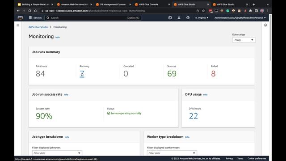Open the Privacy footer link
The height and width of the screenshot is (161, 286).
pyautogui.click(x=229, y=158)
